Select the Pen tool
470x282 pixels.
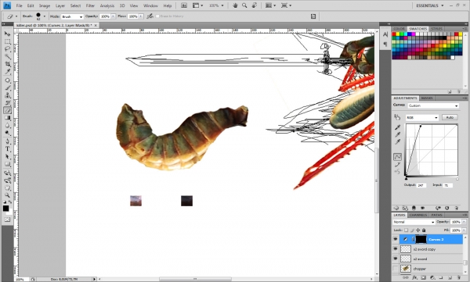(x=7, y=141)
